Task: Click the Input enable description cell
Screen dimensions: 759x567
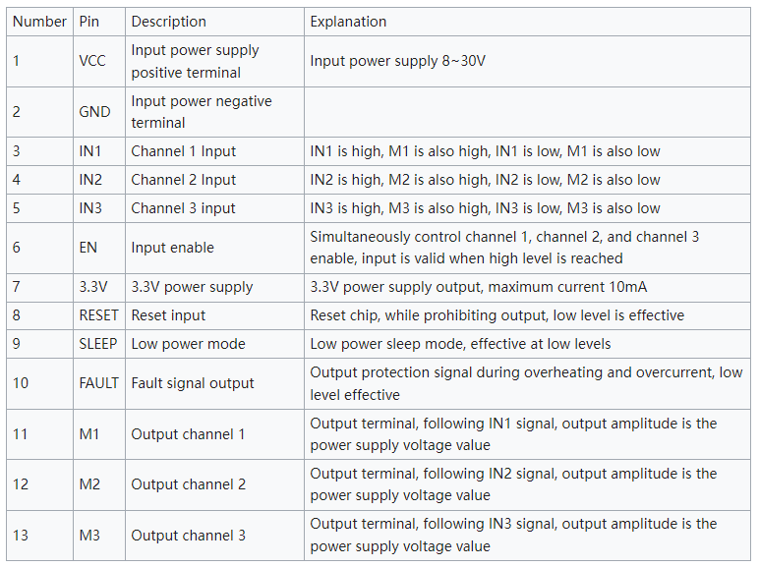Action: click(214, 249)
